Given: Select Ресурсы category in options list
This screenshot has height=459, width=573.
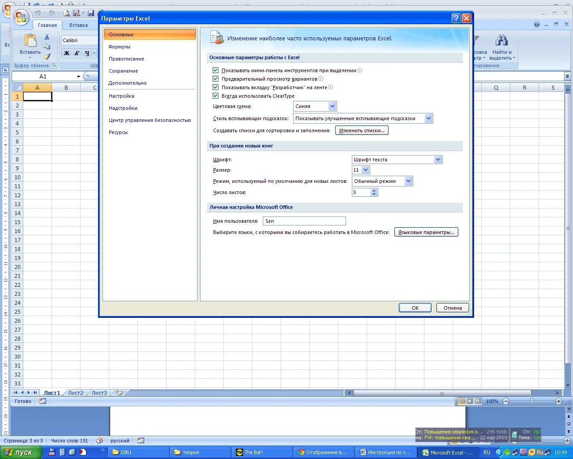Looking at the screenshot, I should (118, 132).
